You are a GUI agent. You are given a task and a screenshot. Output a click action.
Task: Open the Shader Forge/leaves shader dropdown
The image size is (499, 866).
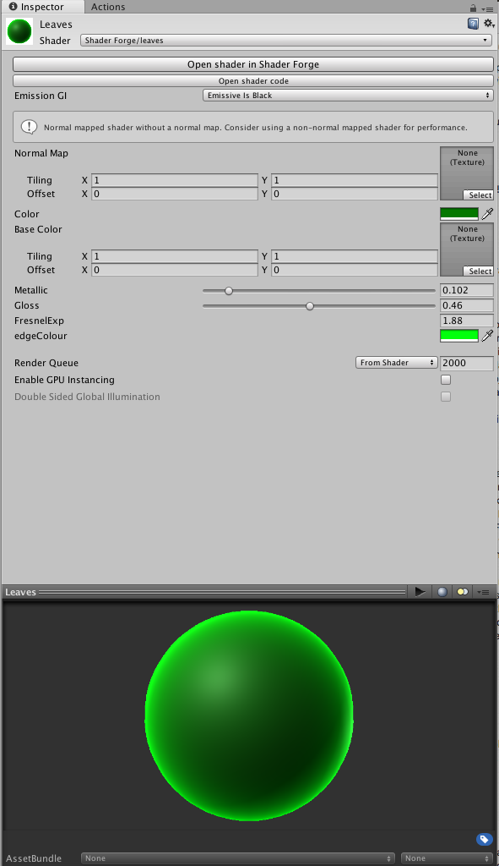tap(285, 41)
